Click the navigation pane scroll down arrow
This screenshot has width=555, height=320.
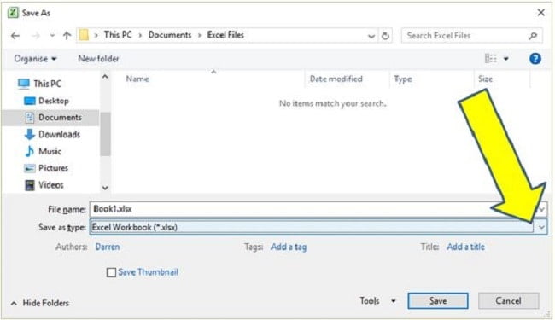(105, 188)
